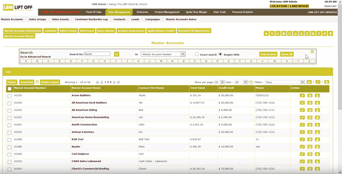Edit the Acme Builders account

coord(302,95)
